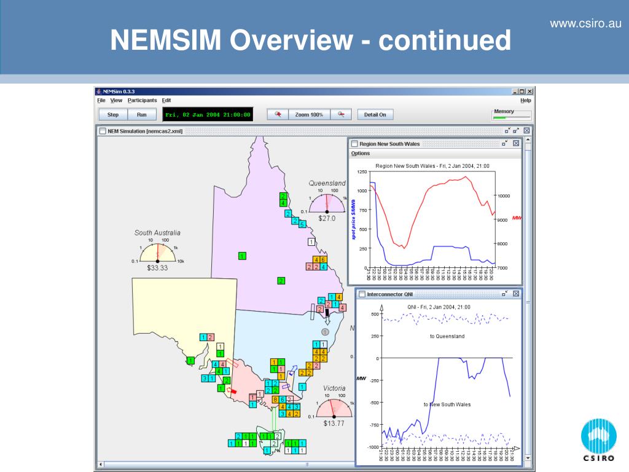629x472 pixels.
Task: Open the Participants menu
Action: click(x=143, y=100)
